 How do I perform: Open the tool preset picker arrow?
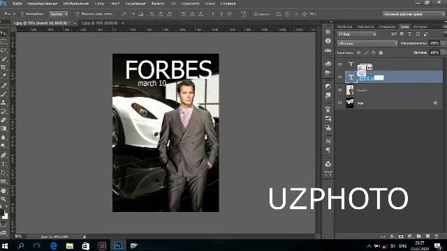pos(14,14)
